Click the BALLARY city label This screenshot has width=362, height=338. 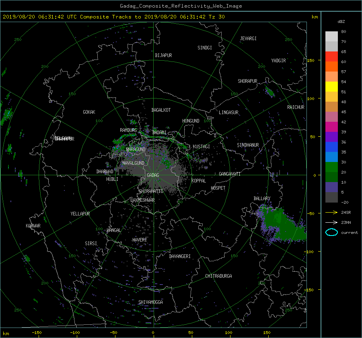click(x=262, y=199)
